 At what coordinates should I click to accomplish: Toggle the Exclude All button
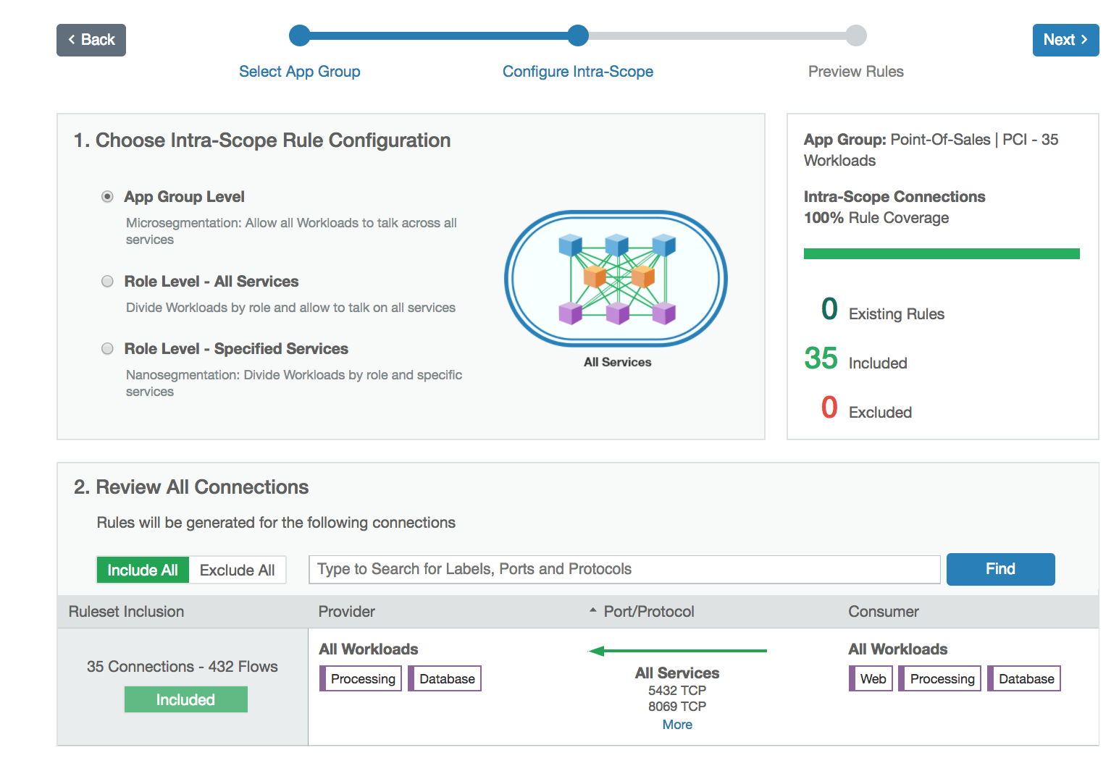pyautogui.click(x=237, y=570)
